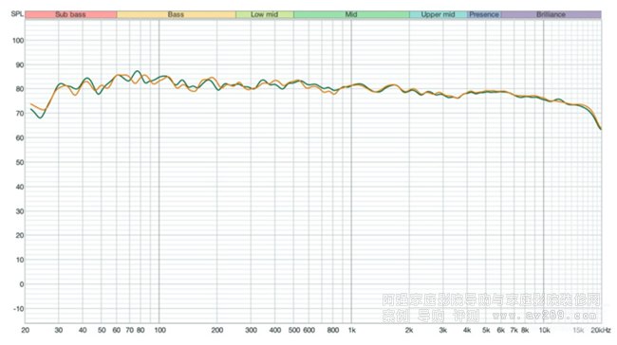Click the SPL axis label
The width and height of the screenshot is (617, 345).
click(x=17, y=14)
